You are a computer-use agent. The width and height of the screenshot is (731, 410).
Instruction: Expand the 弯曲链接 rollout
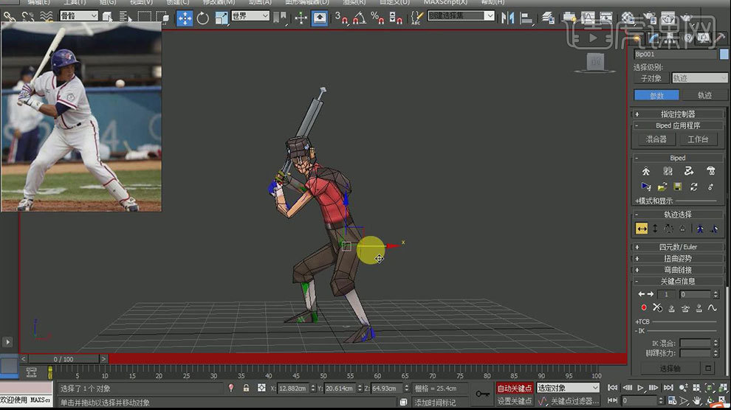coord(678,270)
